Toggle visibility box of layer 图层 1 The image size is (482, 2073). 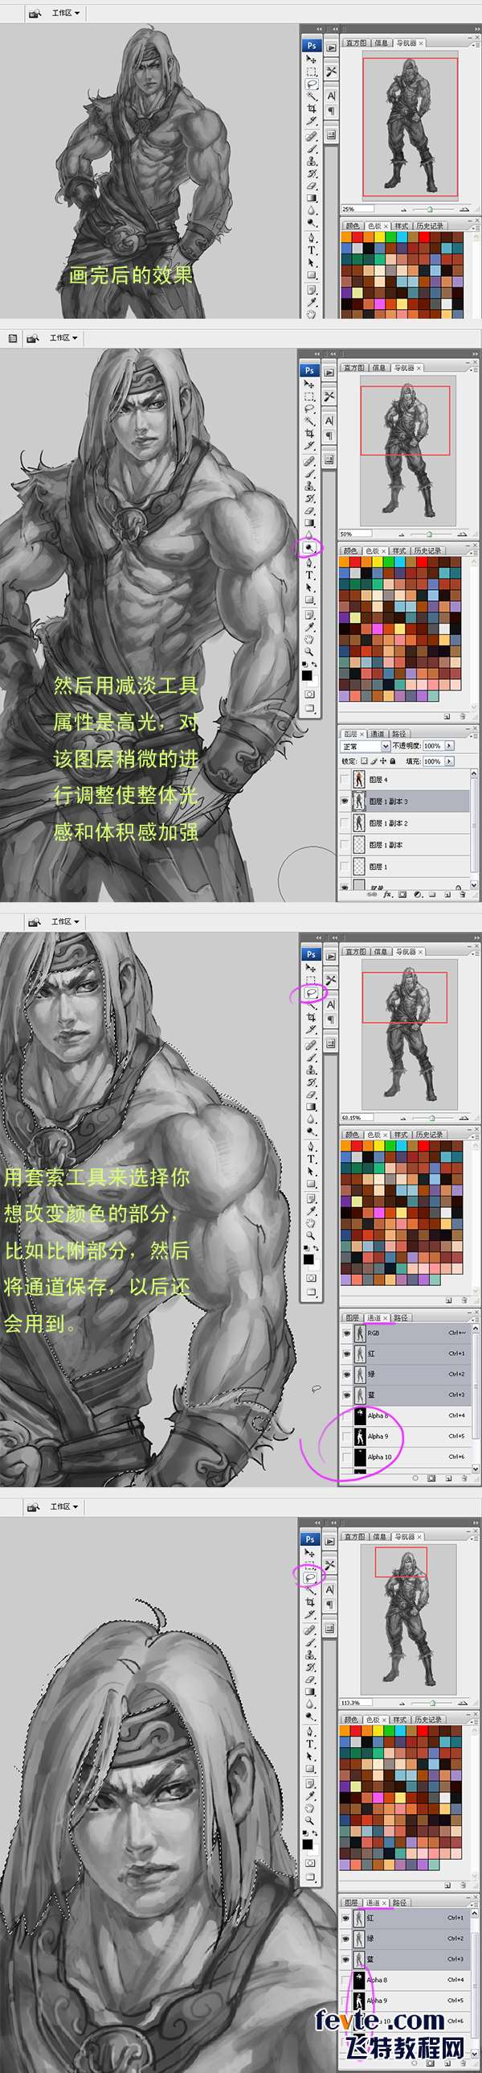pos(345,866)
